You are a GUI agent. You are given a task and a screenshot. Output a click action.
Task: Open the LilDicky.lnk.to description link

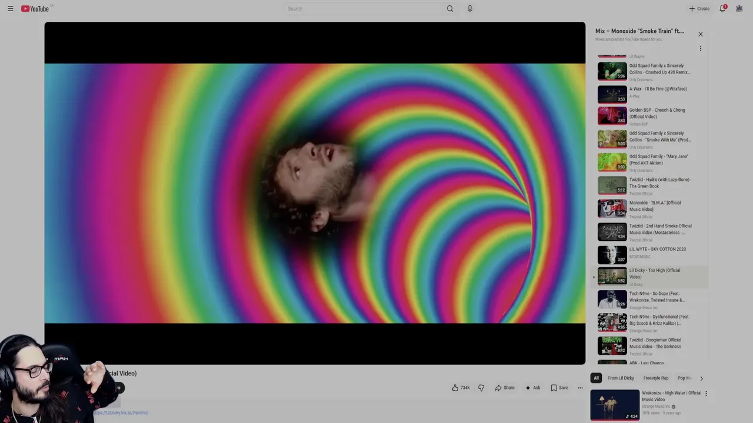coord(121,412)
